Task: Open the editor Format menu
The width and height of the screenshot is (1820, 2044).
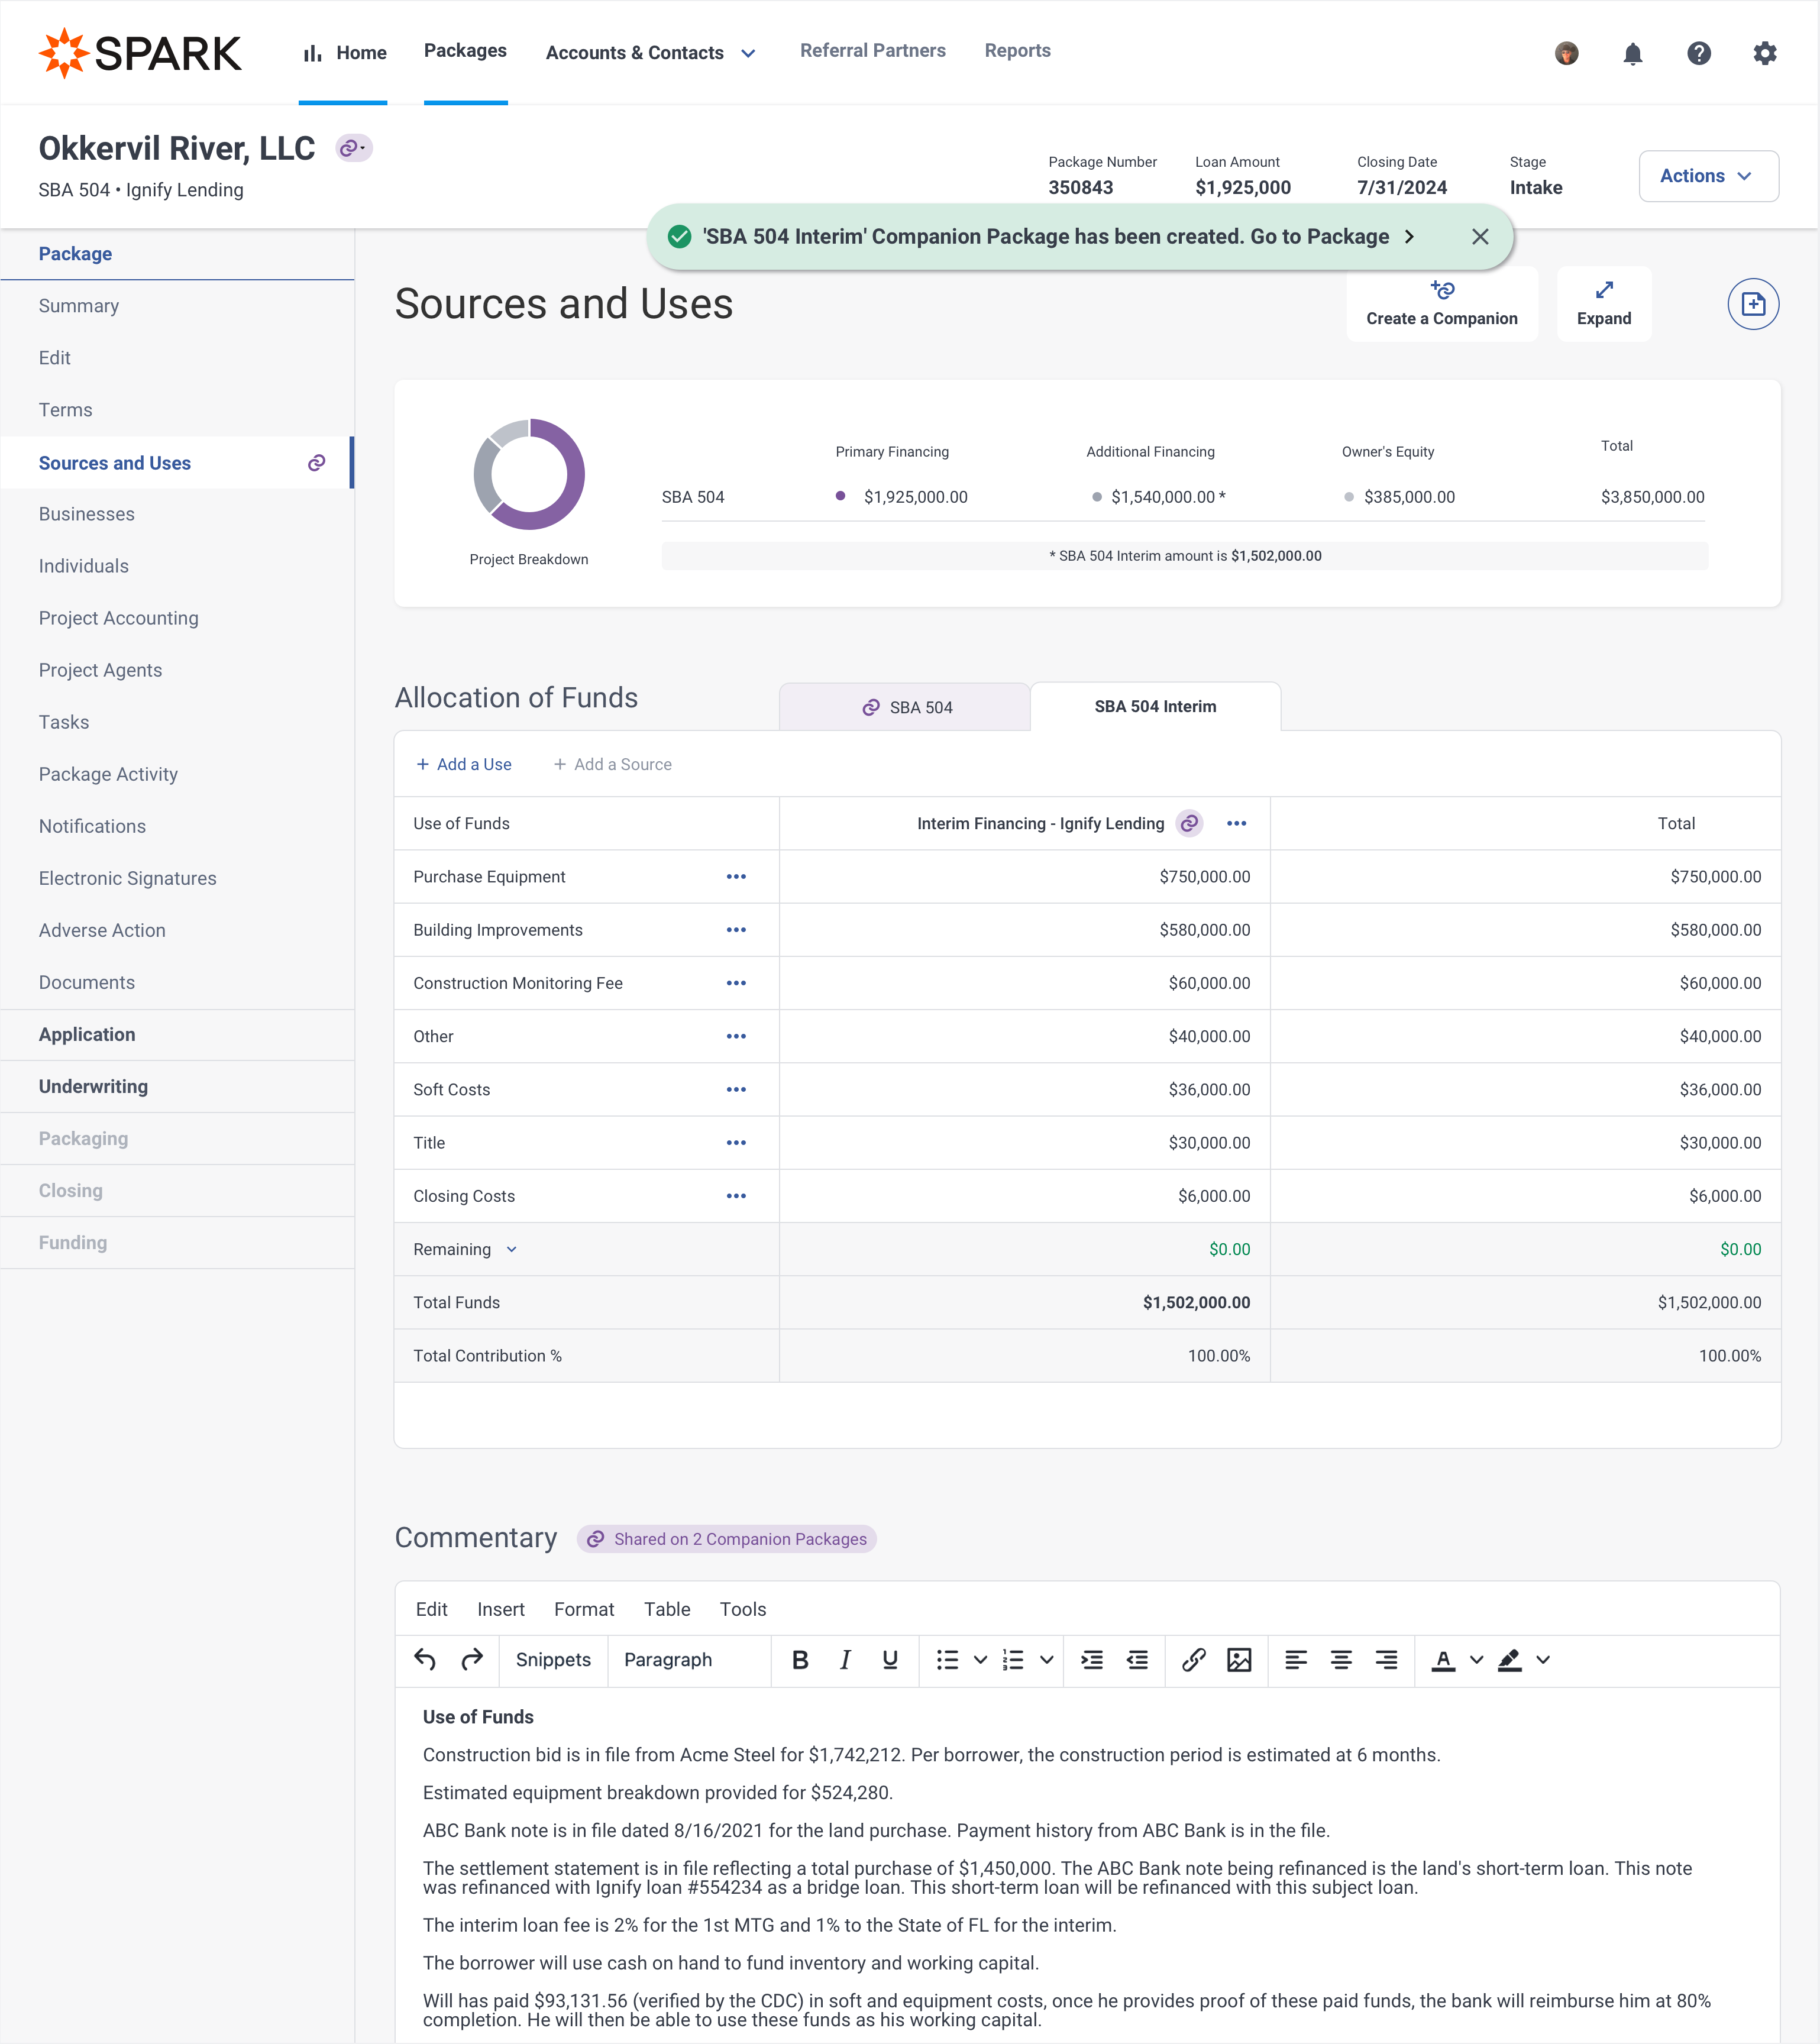Action: pos(584,1609)
